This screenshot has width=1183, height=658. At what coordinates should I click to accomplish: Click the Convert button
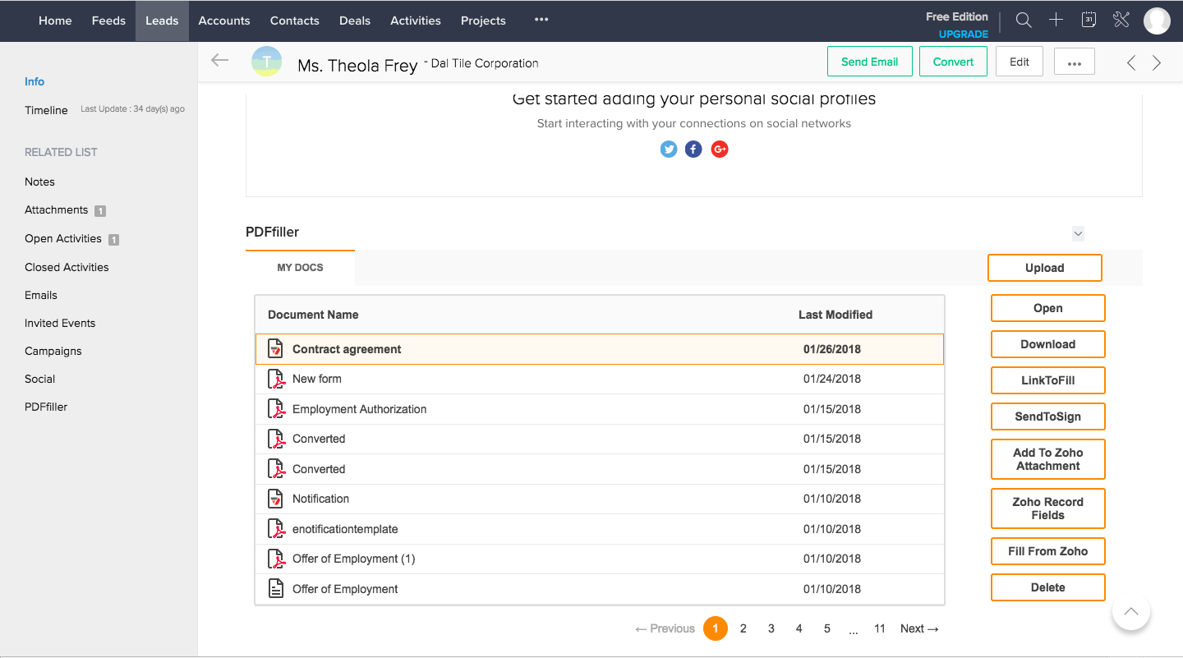coord(953,62)
